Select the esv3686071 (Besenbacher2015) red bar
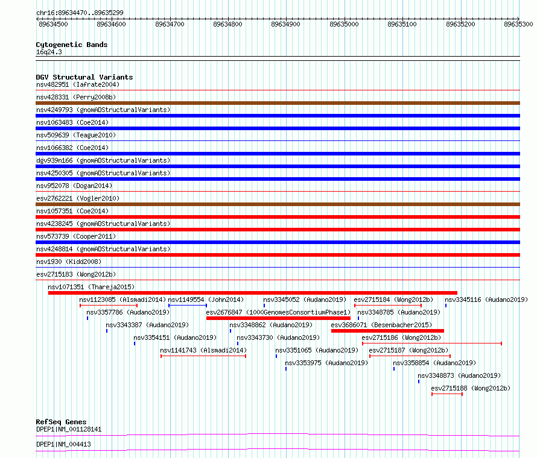Screen dimensions: 537x458 point(388,331)
